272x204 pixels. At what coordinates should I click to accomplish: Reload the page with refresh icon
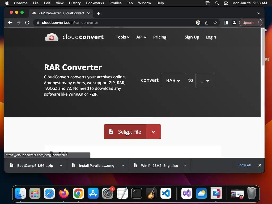27,23
